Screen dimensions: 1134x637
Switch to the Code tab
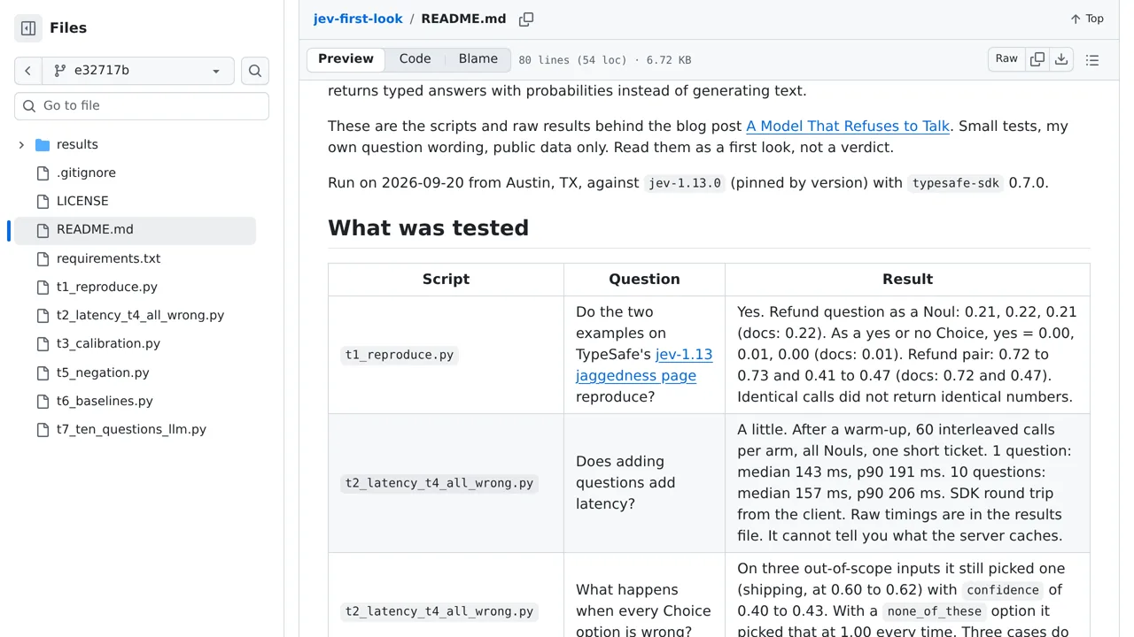coord(415,59)
